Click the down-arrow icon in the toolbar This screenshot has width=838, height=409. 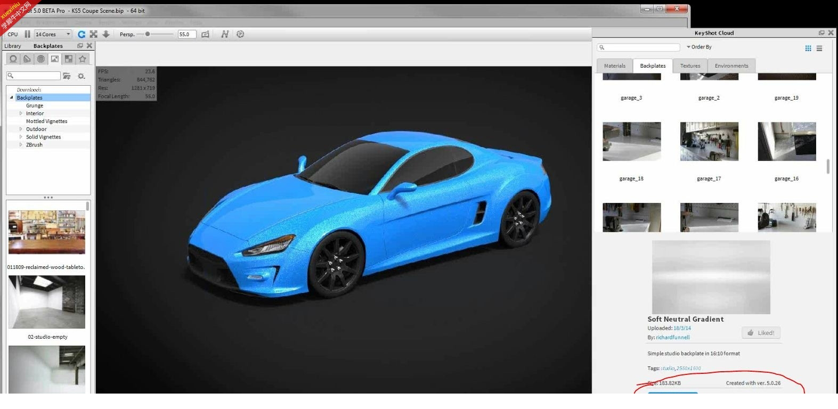(106, 34)
